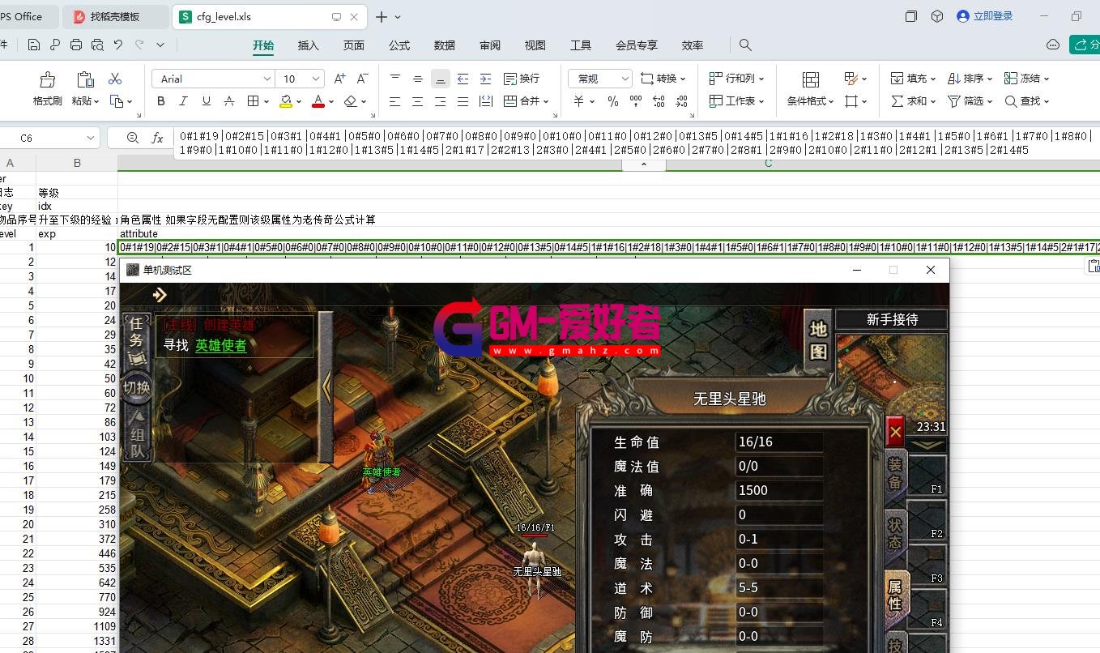Image resolution: width=1100 pixels, height=653 pixels.
Task: Click the currency format ¥ icon
Action: coord(579,101)
